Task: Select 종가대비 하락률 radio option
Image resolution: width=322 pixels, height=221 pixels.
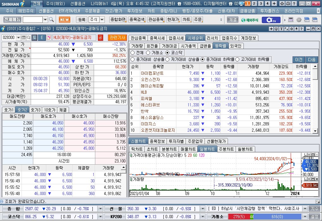Action: click(x=203, y=59)
